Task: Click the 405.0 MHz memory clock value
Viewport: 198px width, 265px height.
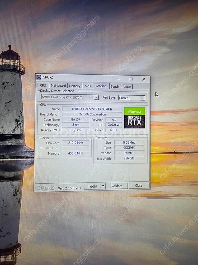Action: click(x=76, y=153)
